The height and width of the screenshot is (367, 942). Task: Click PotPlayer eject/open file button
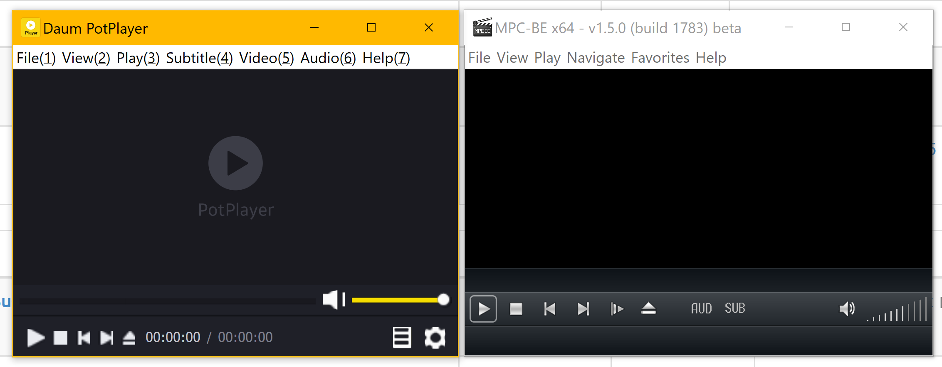coord(129,338)
